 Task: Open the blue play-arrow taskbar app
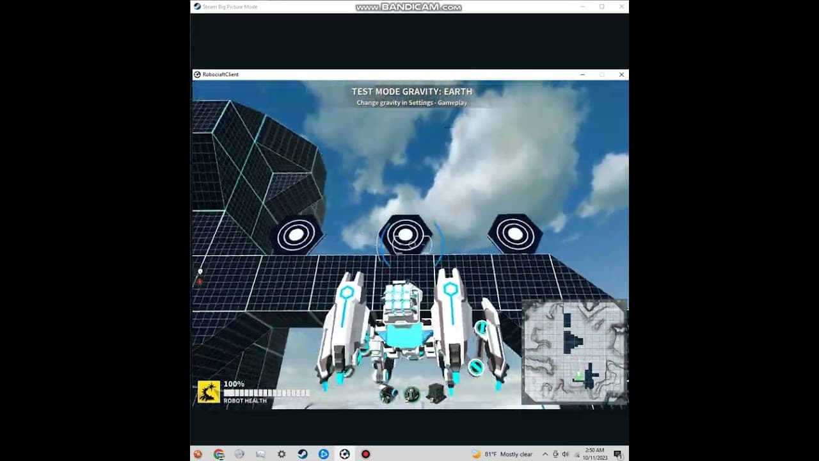[x=324, y=454]
